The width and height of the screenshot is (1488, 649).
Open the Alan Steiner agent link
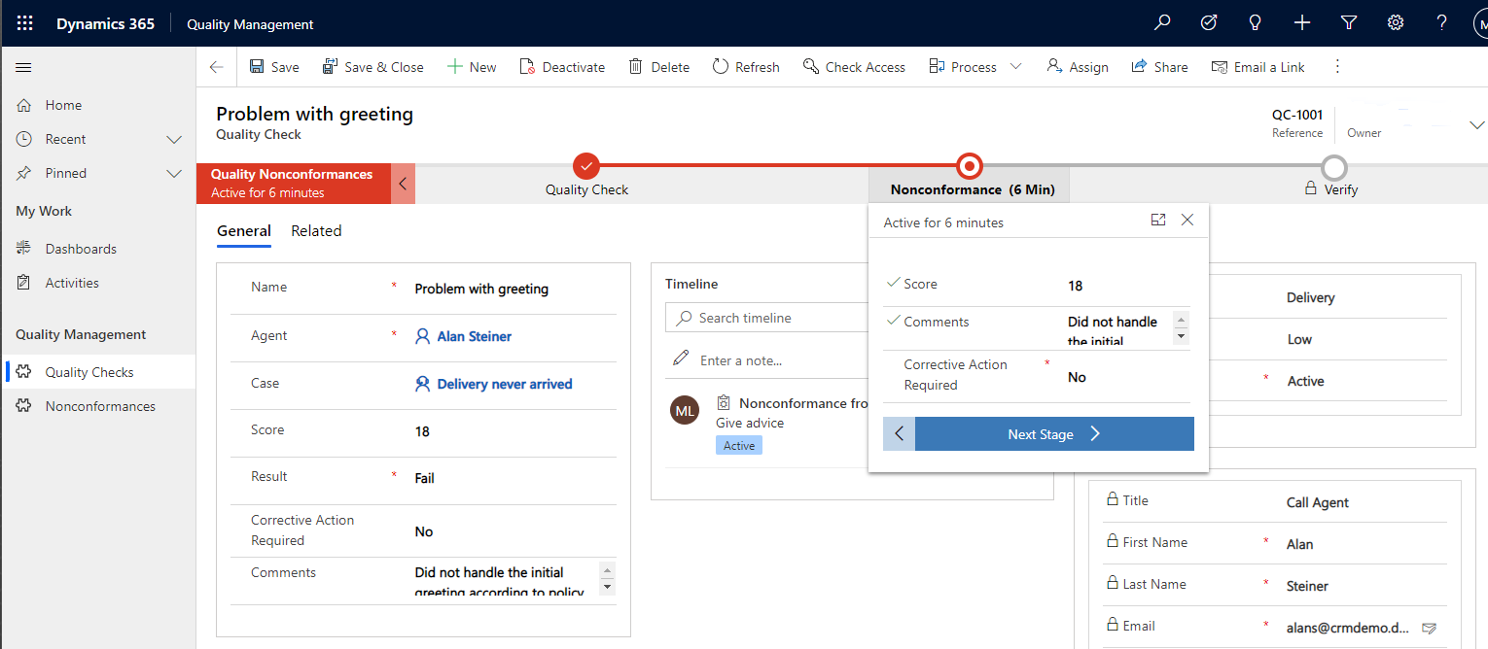[x=474, y=336]
